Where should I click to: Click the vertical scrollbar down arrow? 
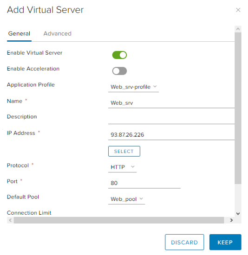[238, 214]
